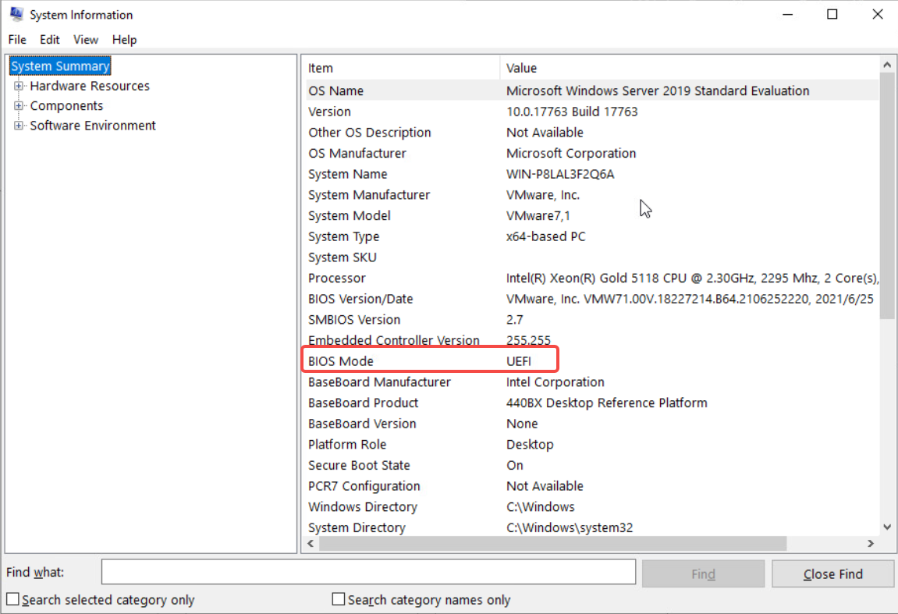Screen dimensions: 898x614
Task: Click the Value column header
Action: point(687,68)
